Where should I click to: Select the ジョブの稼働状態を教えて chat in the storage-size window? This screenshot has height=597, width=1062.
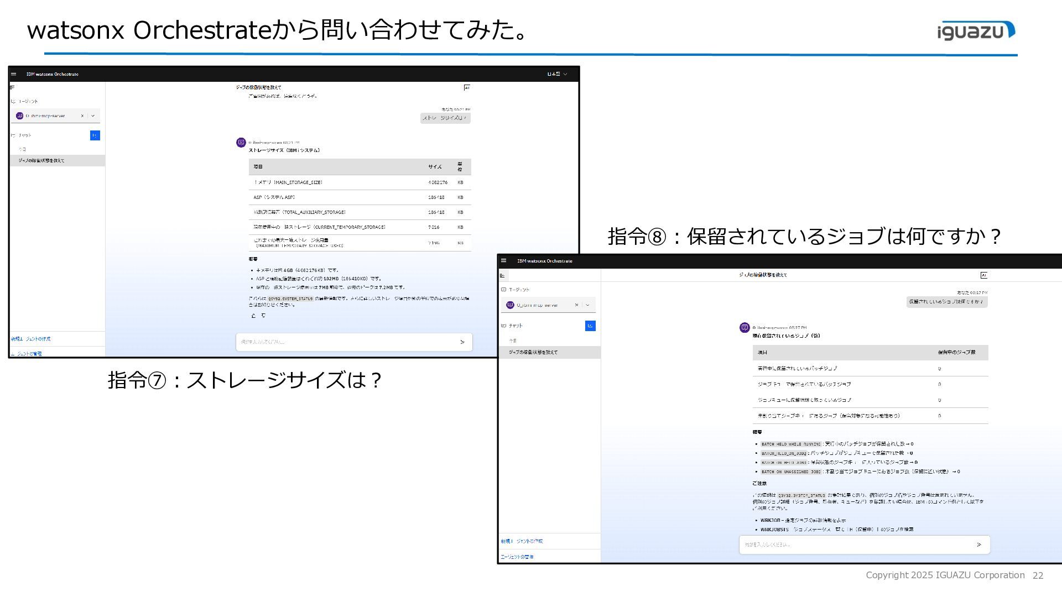[58, 161]
